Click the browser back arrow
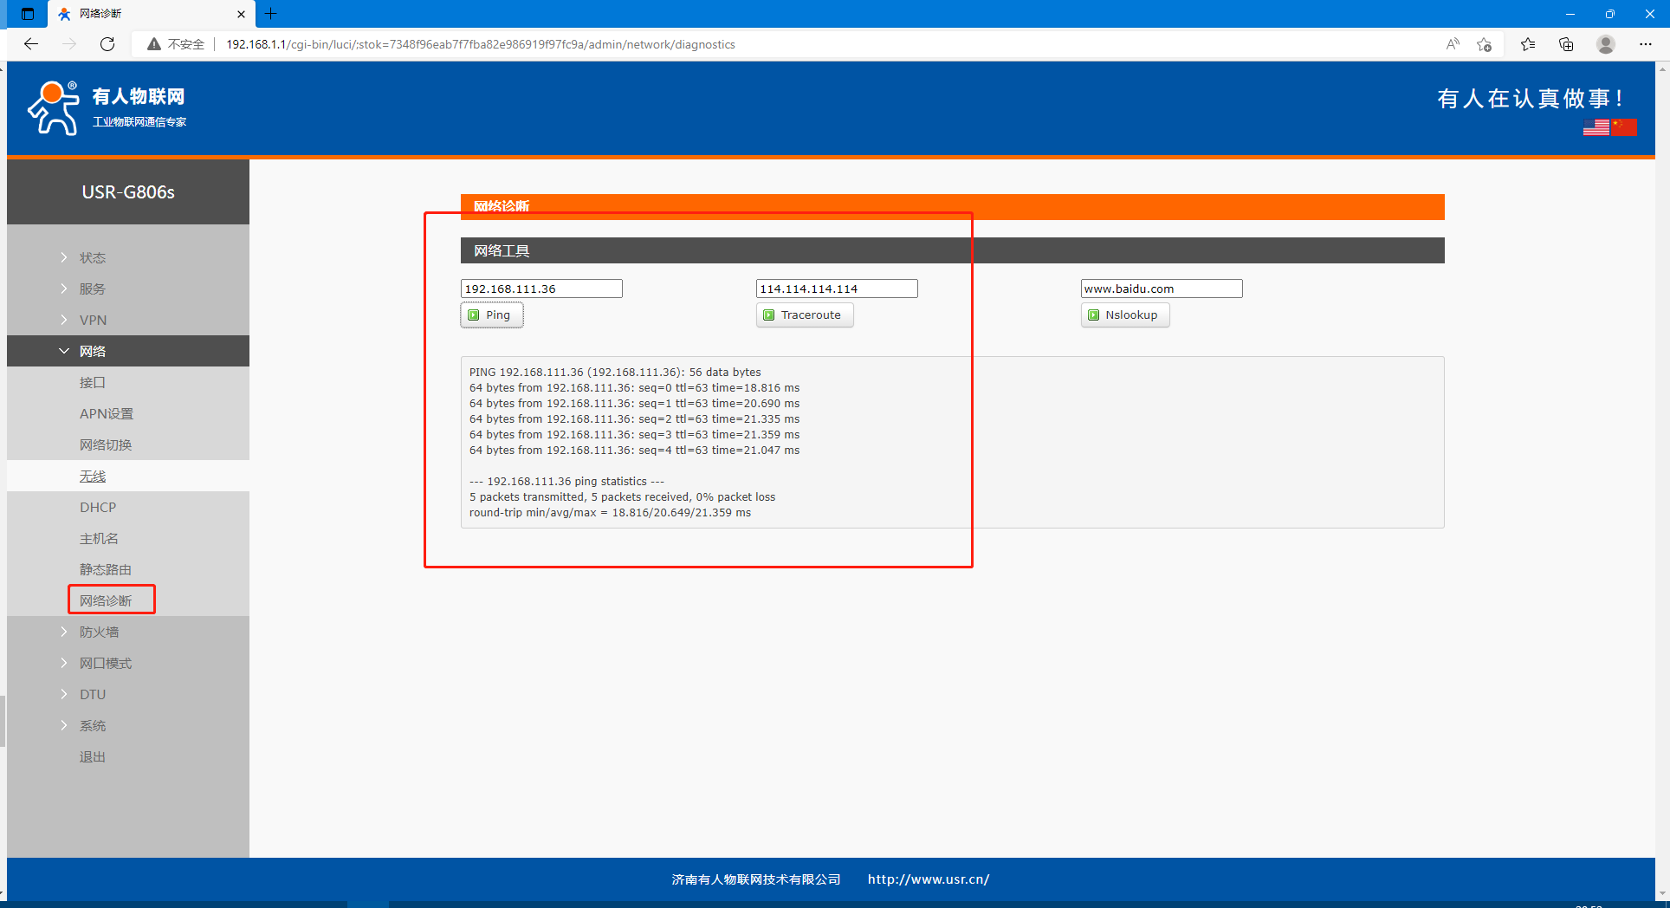 point(31,44)
